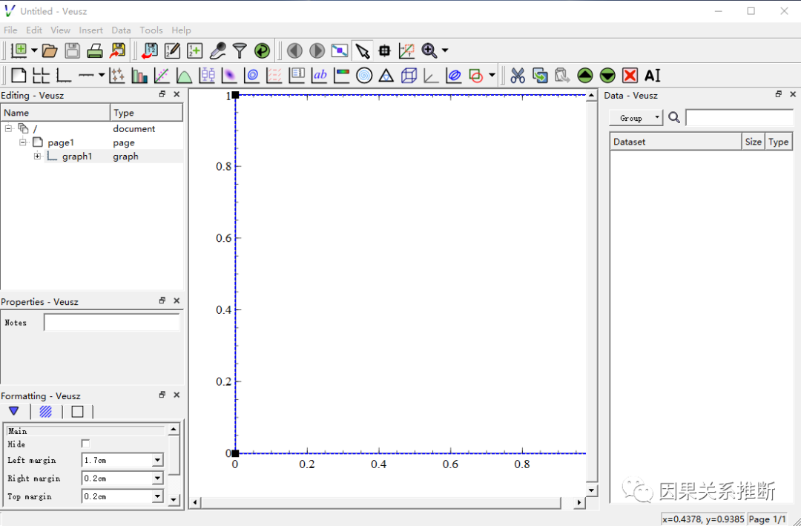Image resolution: width=801 pixels, height=526 pixels.
Task: Open the Edit menu
Action: pos(34,30)
